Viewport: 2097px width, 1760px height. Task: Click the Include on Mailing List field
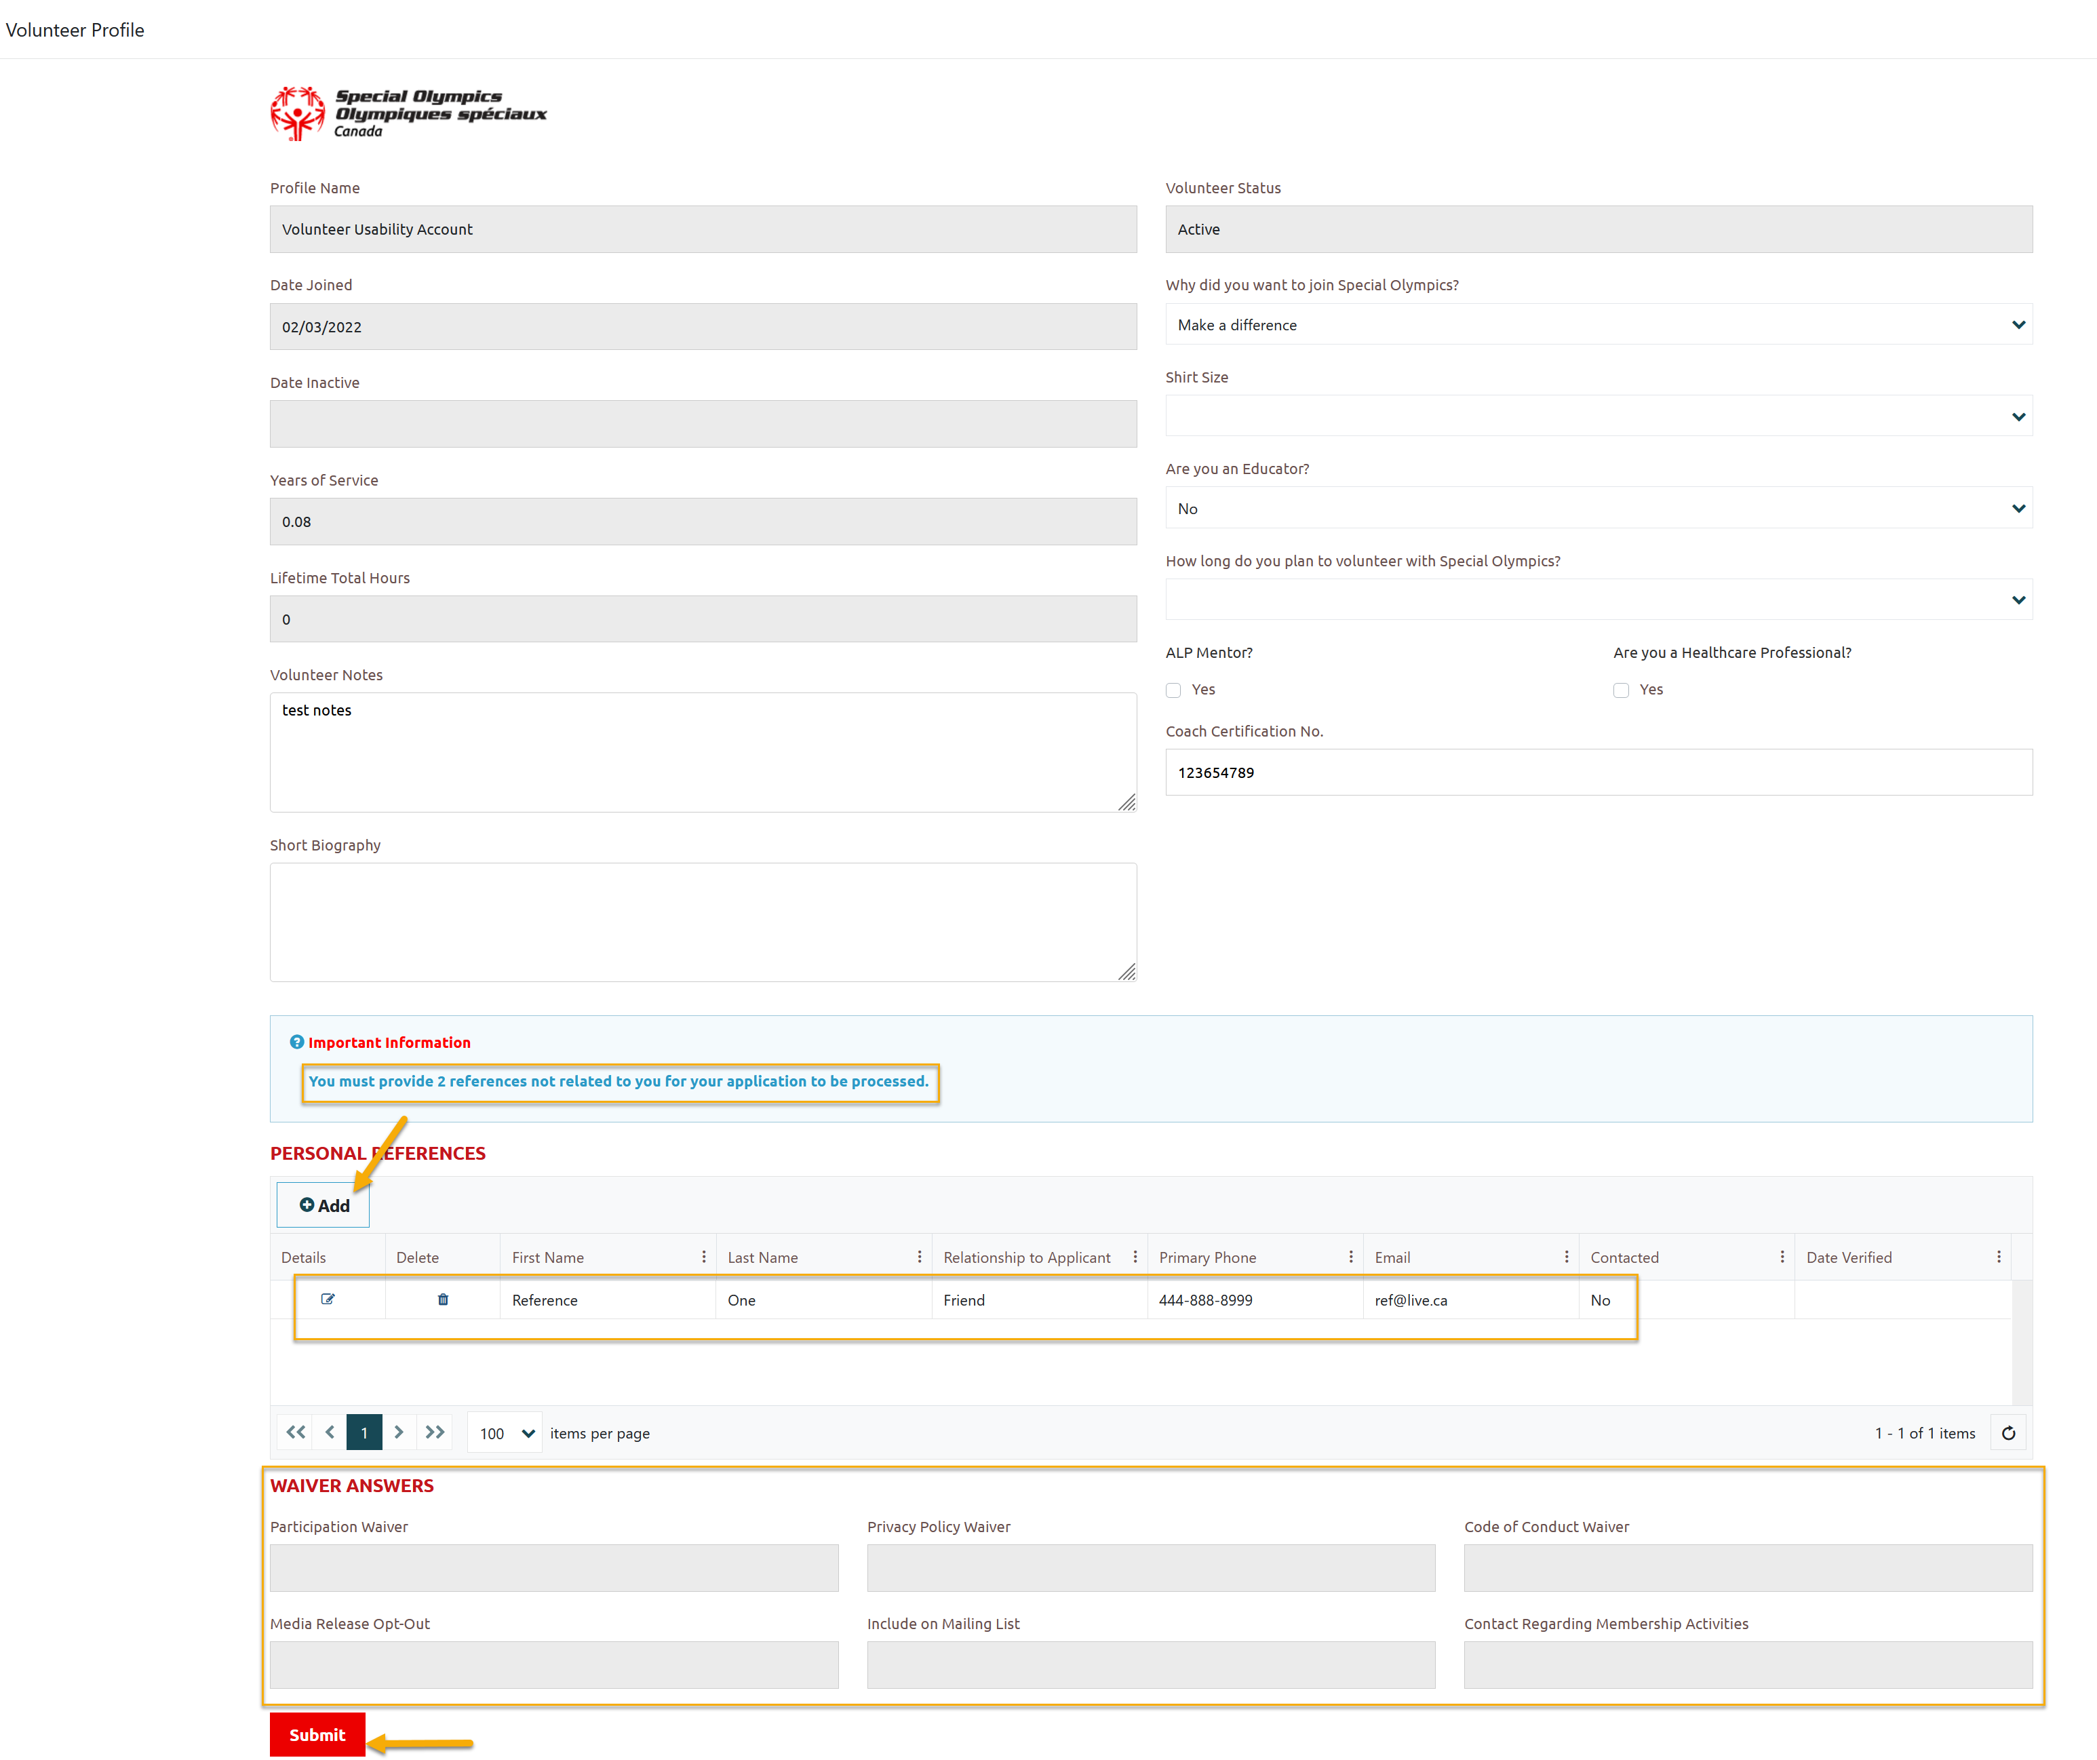(1150, 1665)
